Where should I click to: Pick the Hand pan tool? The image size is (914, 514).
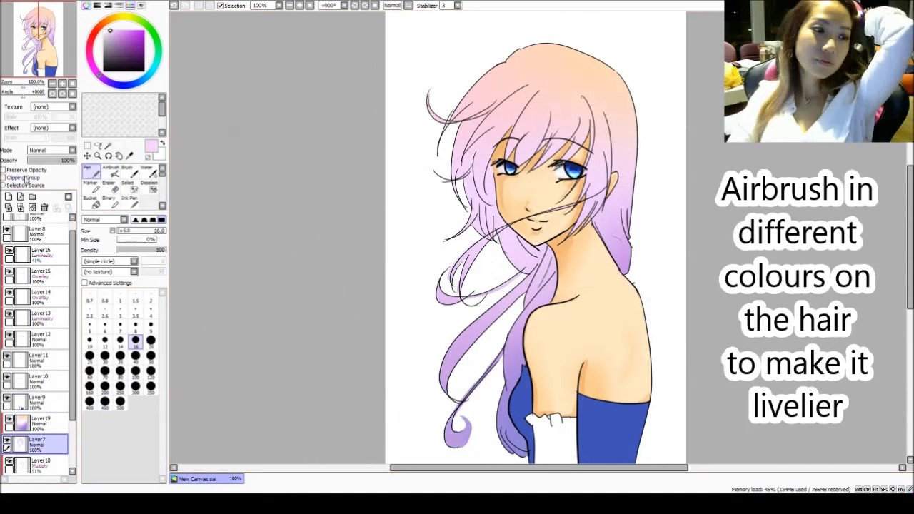tap(119, 156)
